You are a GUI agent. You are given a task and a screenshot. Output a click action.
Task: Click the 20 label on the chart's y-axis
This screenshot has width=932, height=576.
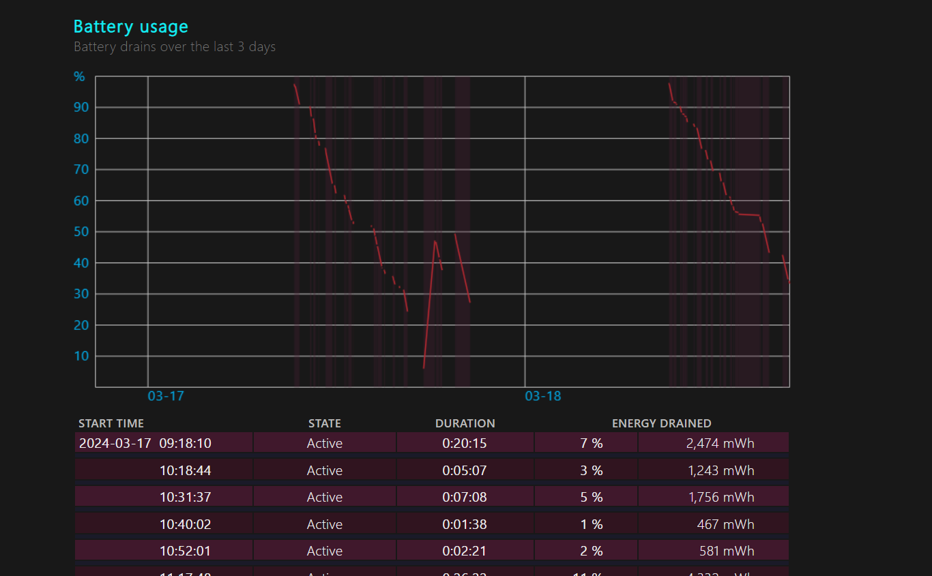coord(82,325)
